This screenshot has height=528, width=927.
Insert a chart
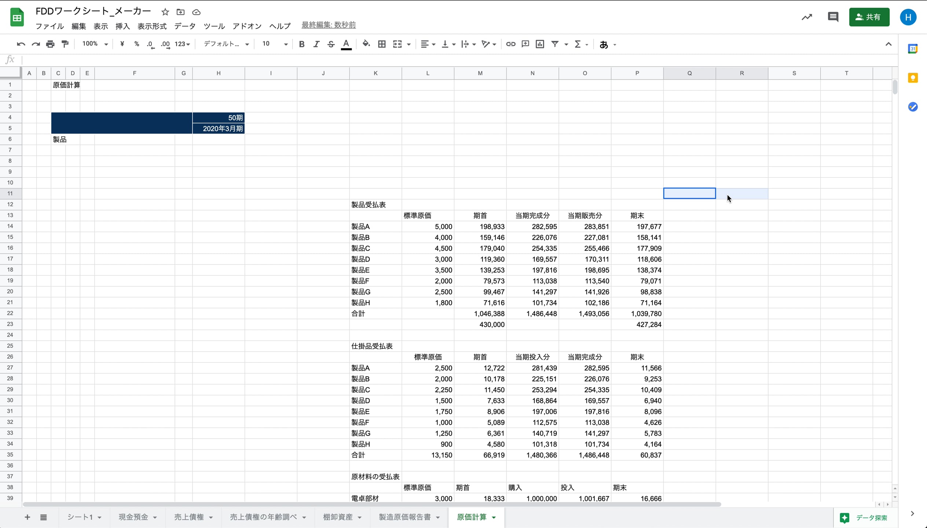click(x=539, y=44)
